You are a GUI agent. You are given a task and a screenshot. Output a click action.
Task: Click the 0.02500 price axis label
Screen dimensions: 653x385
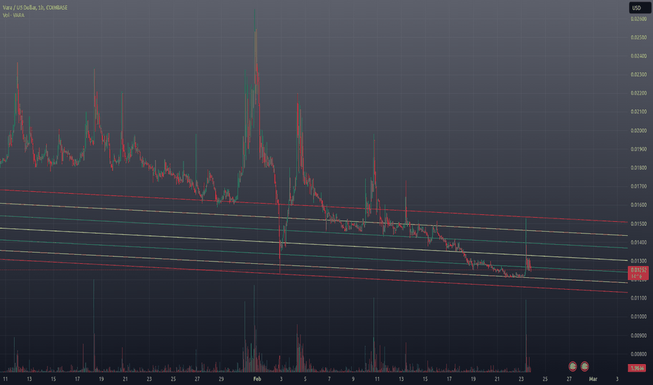[x=638, y=38]
